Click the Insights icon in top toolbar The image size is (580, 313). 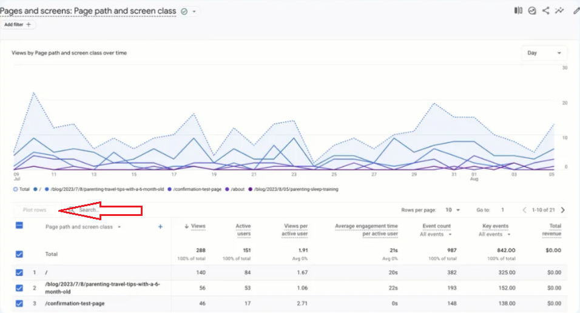click(x=532, y=11)
